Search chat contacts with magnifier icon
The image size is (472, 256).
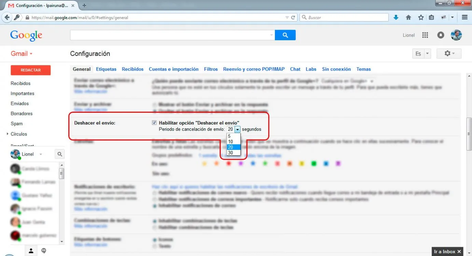pos(60,154)
